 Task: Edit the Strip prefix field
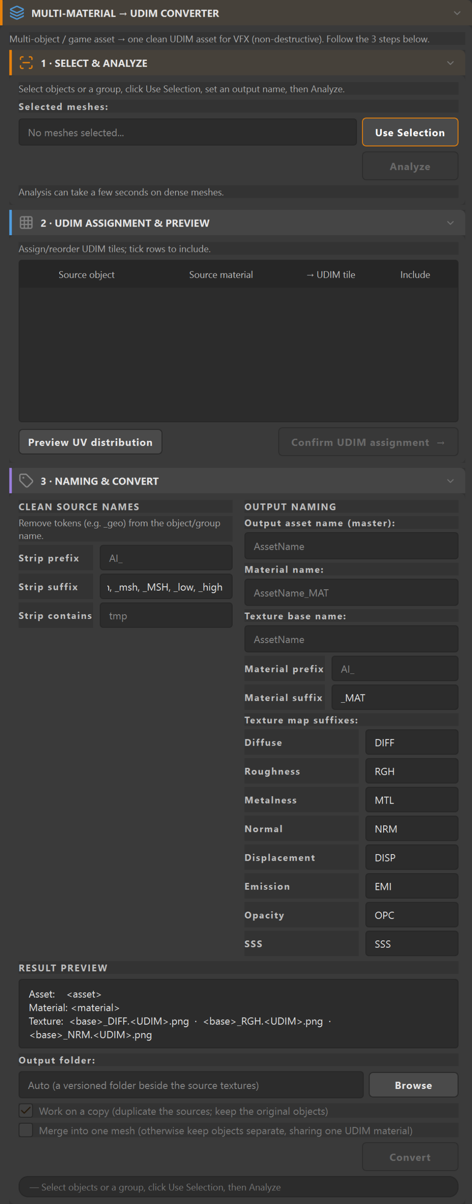pyautogui.click(x=166, y=558)
